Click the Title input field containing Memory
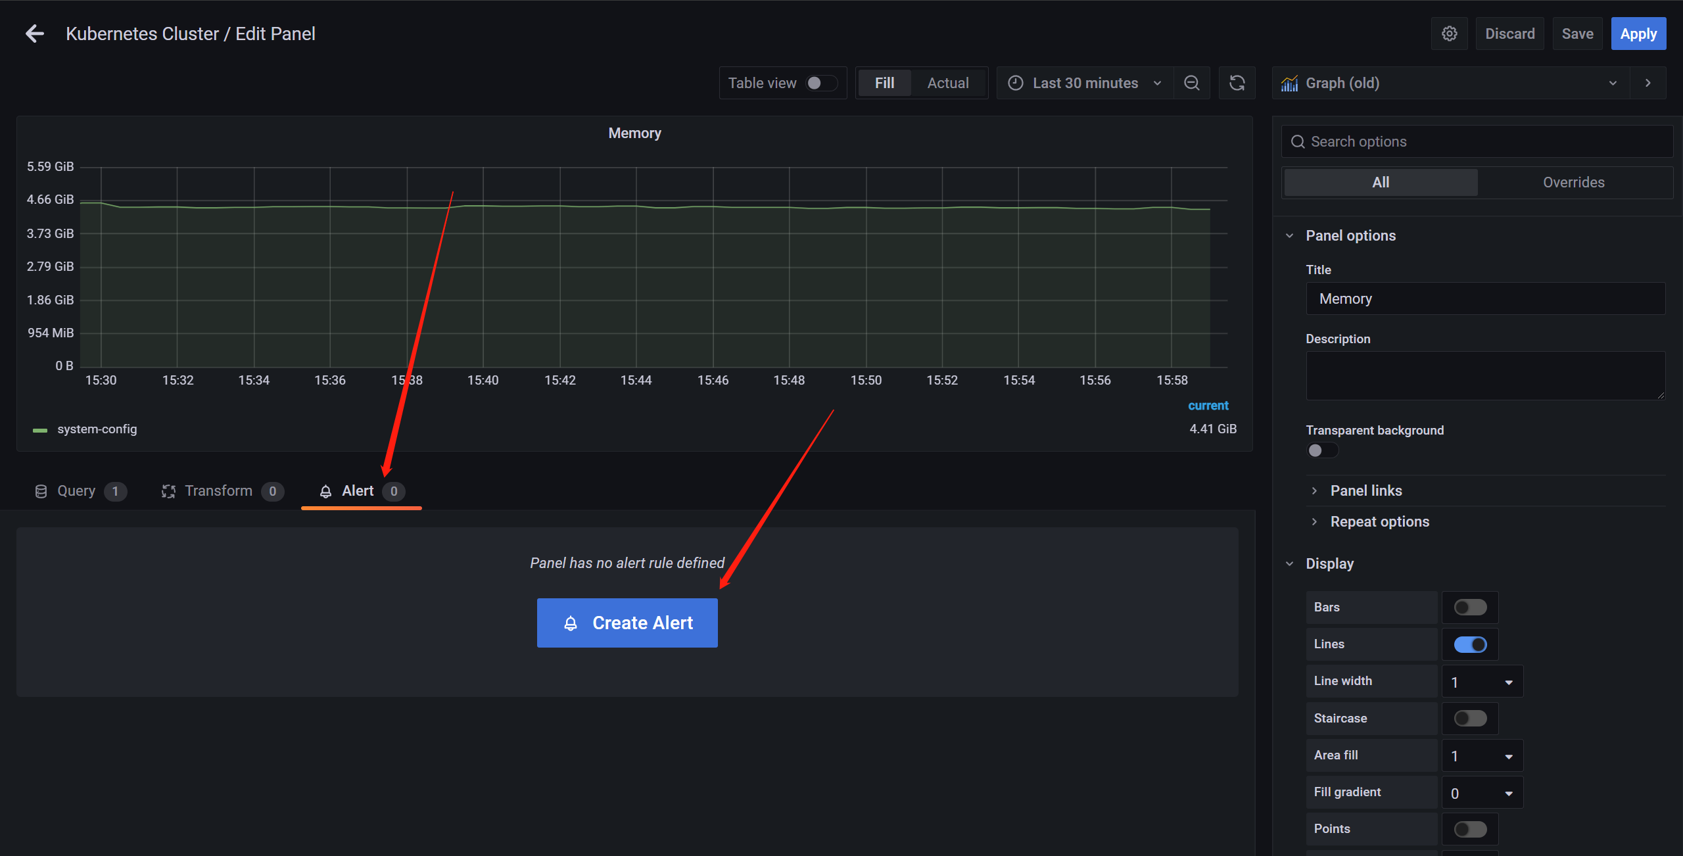 click(x=1484, y=299)
